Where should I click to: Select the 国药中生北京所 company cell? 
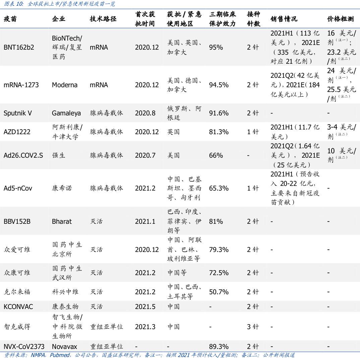click(67, 250)
